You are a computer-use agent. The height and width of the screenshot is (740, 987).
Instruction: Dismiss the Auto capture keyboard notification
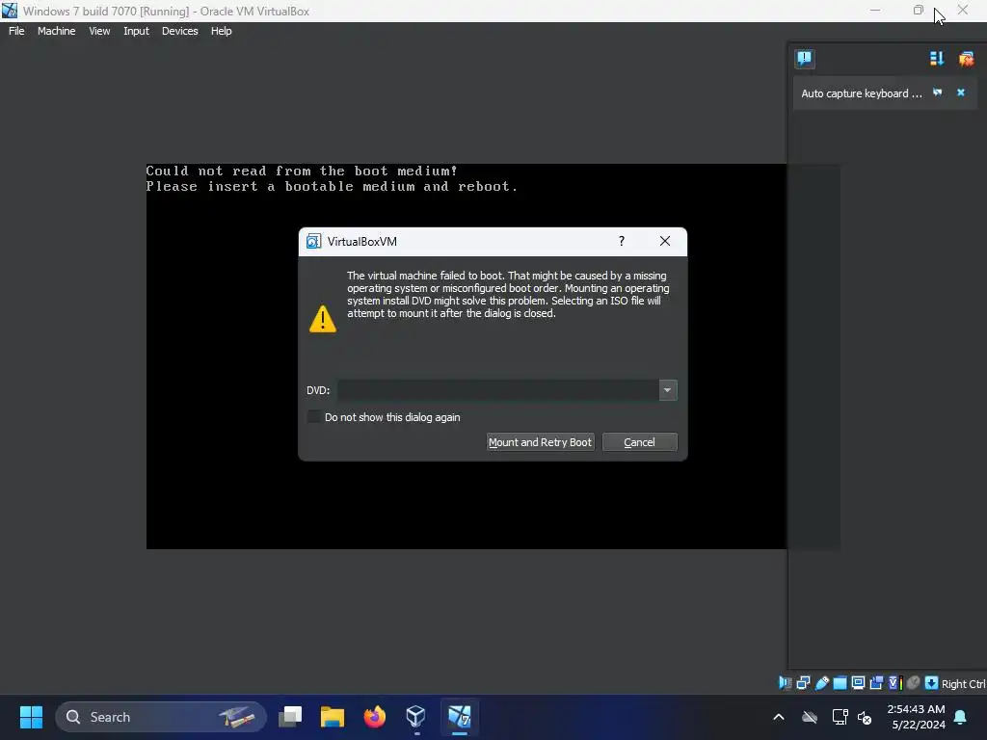pyautogui.click(x=961, y=92)
